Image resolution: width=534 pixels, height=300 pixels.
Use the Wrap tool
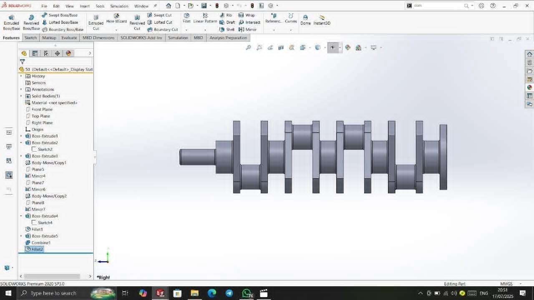(247, 15)
